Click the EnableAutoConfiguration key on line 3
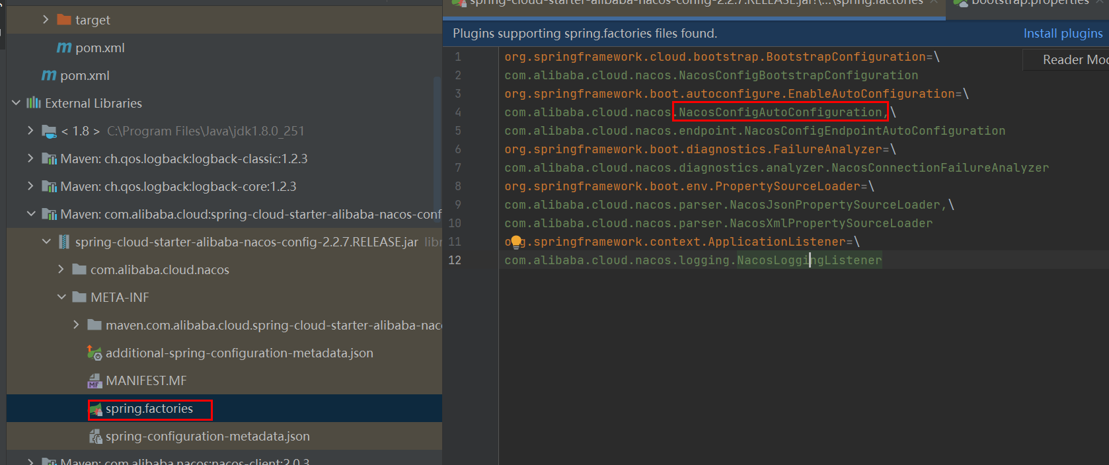Screen dimensions: 1109x465 (871, 94)
